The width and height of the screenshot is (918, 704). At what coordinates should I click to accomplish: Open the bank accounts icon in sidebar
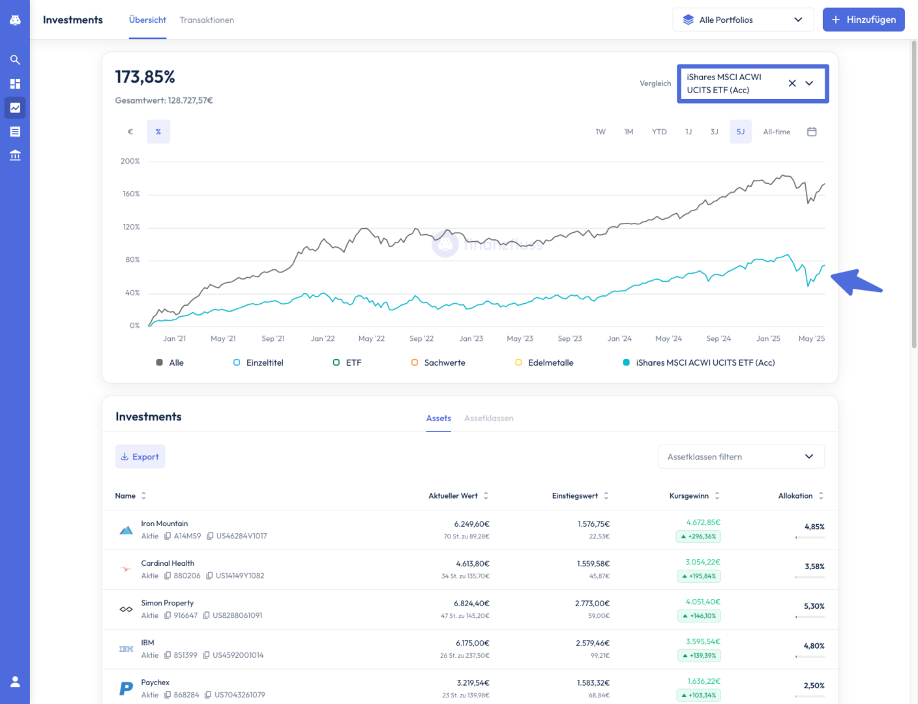tap(15, 155)
